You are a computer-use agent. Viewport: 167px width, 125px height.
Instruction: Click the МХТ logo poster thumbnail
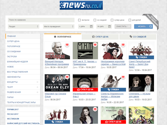coord(85,51)
